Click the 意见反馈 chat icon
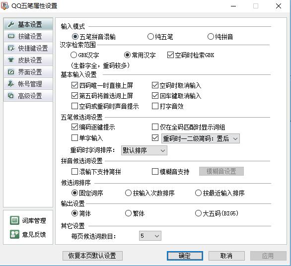The width and height of the screenshot is (291, 266). pos(14,234)
